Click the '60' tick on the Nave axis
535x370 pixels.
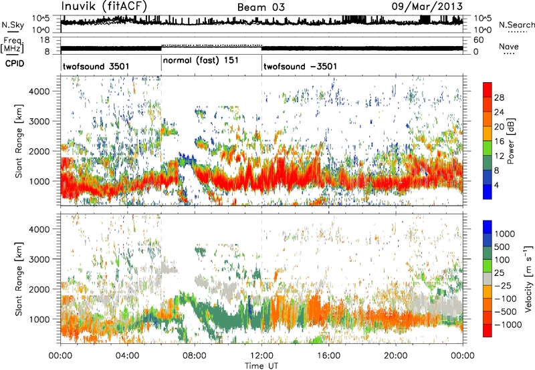(x=479, y=40)
